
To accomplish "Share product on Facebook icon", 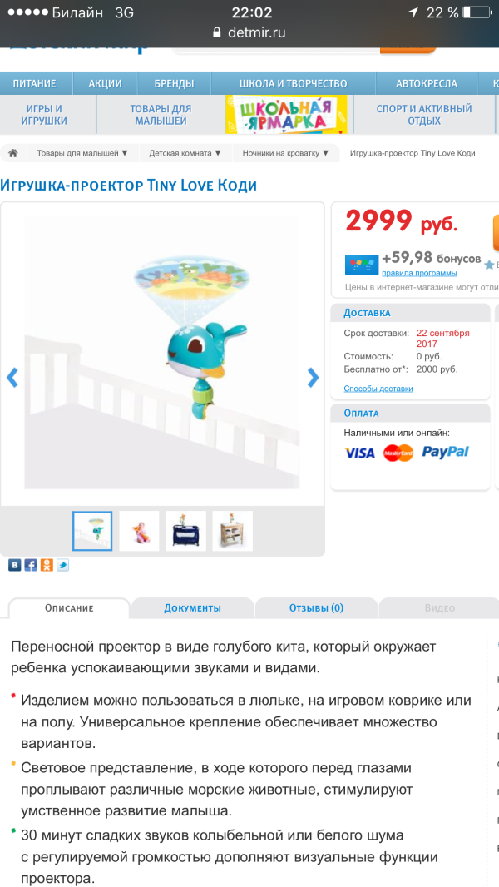I will 31,564.
